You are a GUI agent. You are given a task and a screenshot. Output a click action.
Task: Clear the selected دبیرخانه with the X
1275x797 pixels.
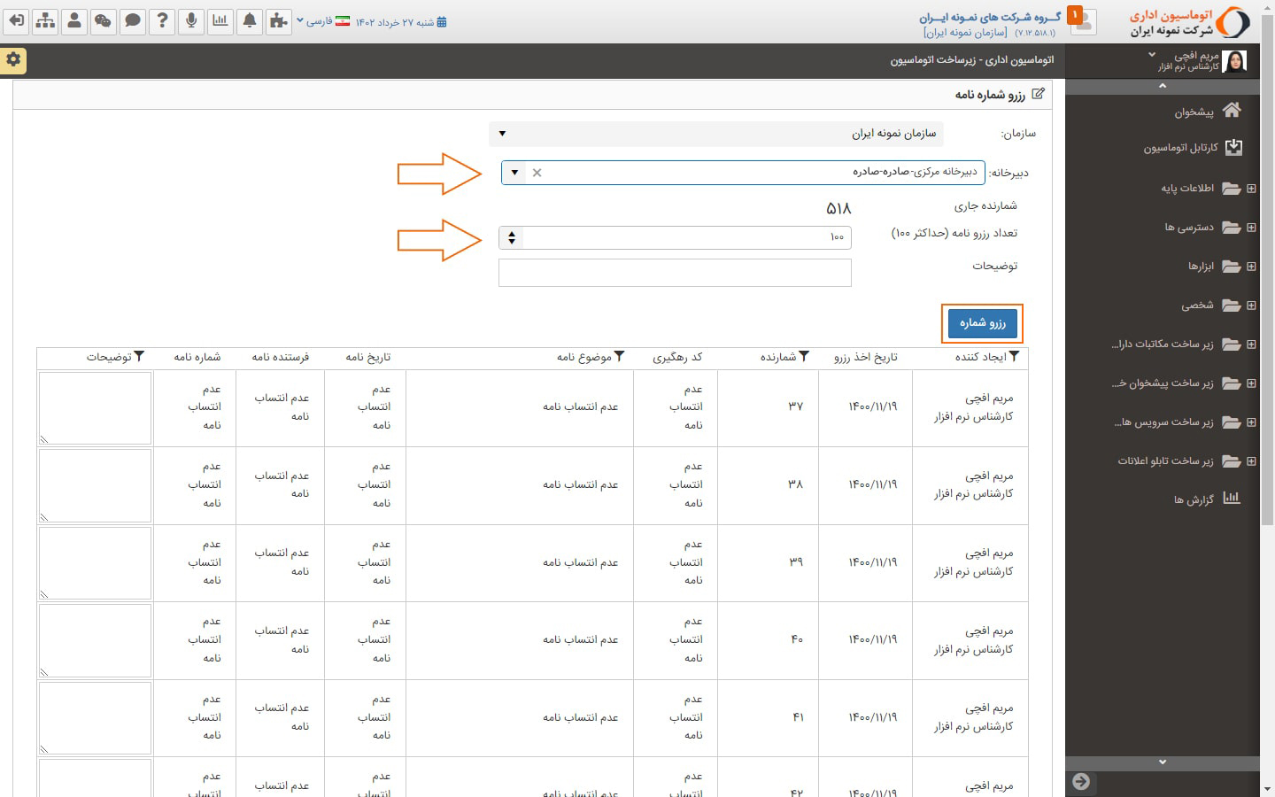[537, 173]
